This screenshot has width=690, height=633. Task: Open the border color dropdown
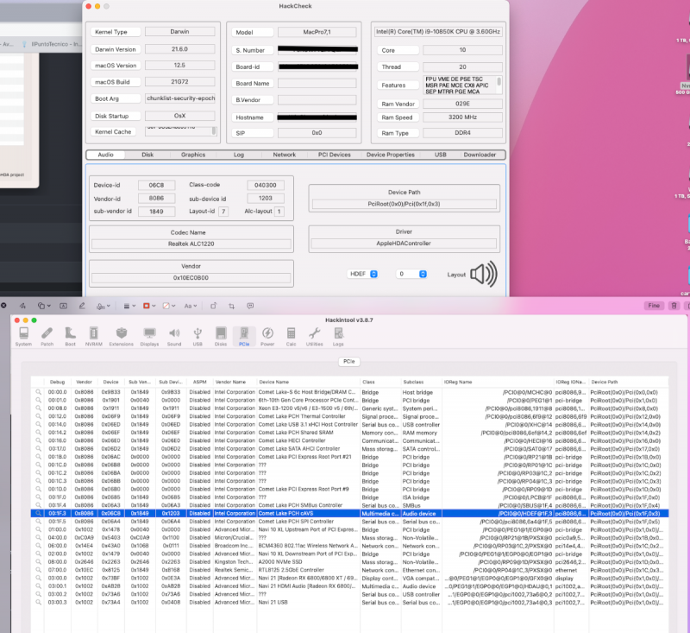click(x=149, y=306)
